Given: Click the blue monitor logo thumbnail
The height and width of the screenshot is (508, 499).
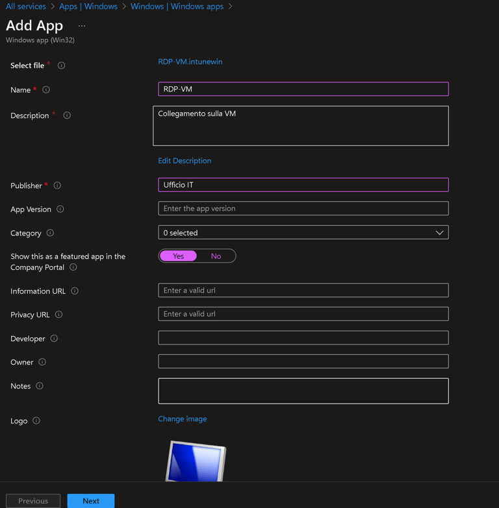Looking at the screenshot, I should coord(196,461).
